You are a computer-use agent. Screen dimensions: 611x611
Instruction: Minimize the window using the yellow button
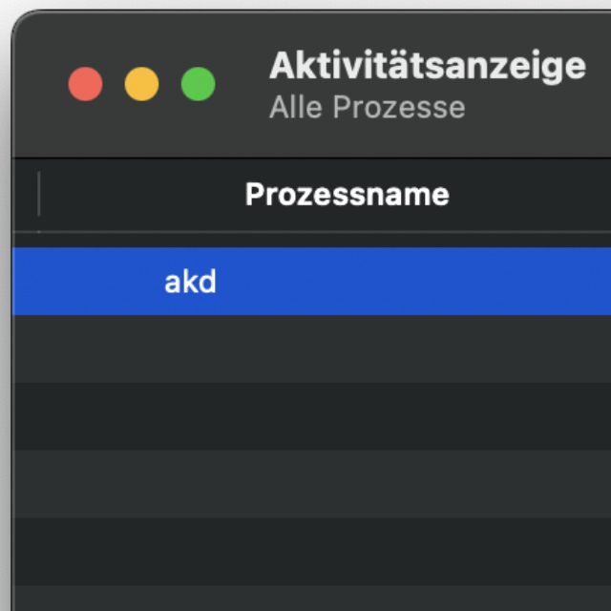[141, 84]
